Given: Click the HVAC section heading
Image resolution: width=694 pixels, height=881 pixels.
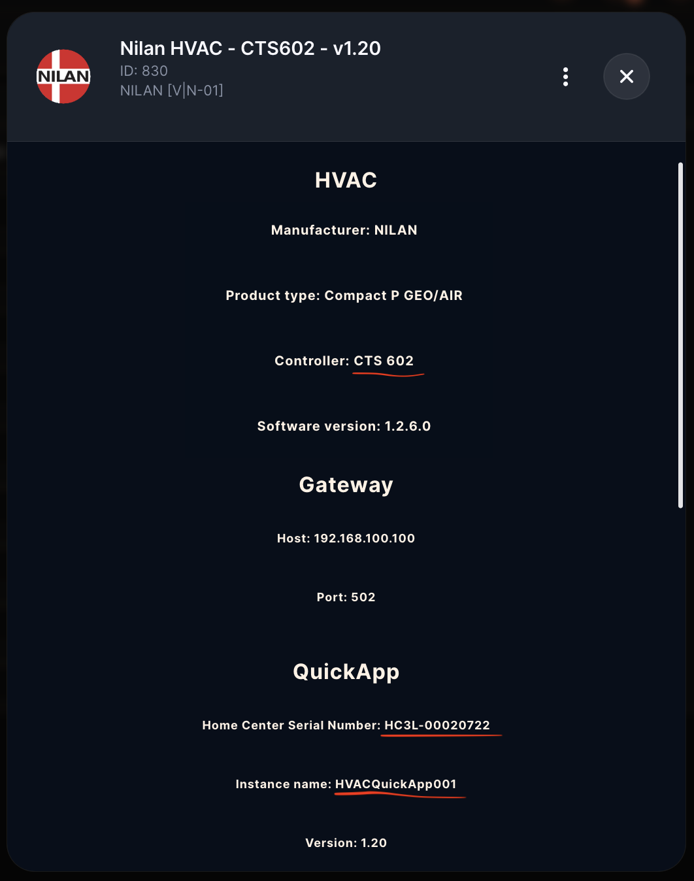Looking at the screenshot, I should tap(346, 180).
